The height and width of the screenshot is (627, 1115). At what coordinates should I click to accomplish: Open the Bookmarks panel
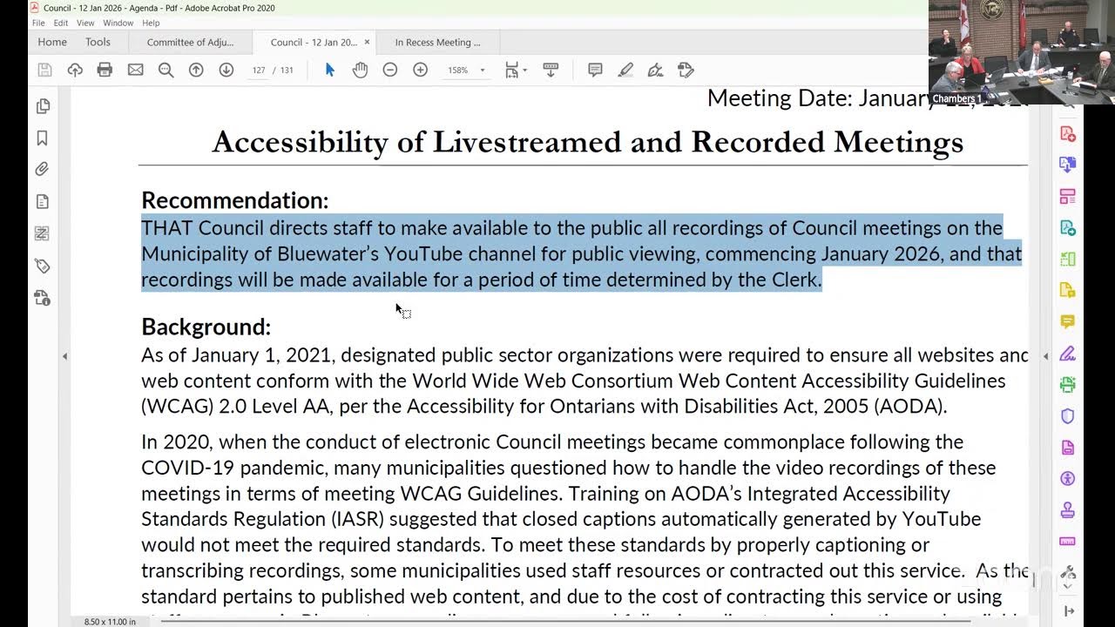[x=43, y=138]
